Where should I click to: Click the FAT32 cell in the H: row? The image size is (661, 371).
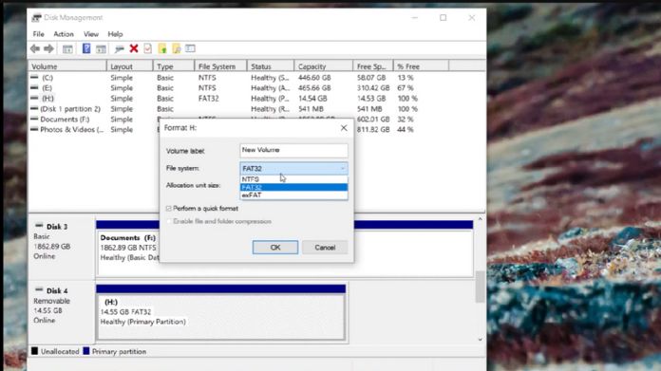click(x=209, y=98)
